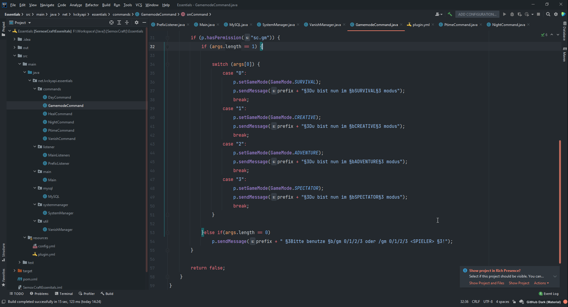Expand all nodes in the Project panel

tap(119, 22)
